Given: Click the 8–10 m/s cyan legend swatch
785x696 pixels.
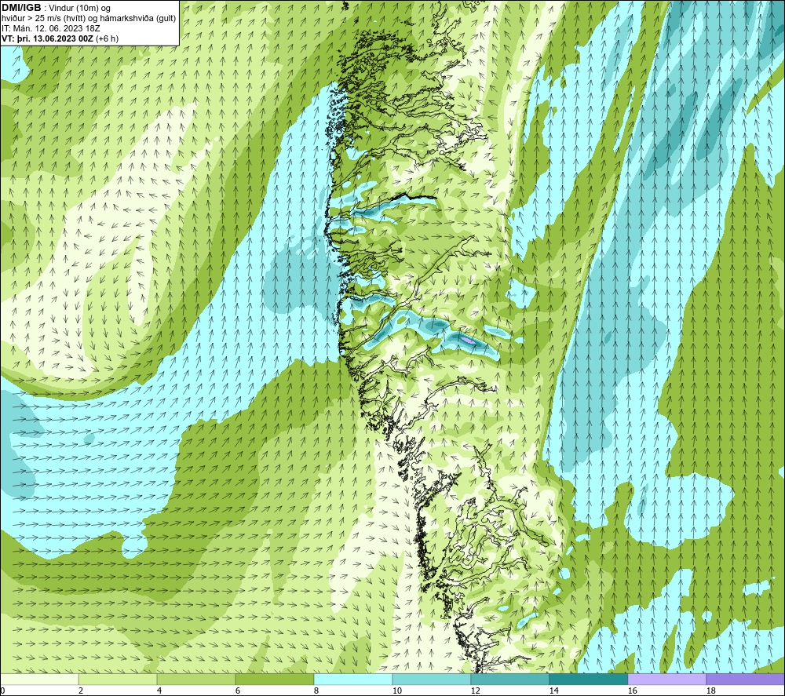Looking at the screenshot, I should click(x=353, y=679).
